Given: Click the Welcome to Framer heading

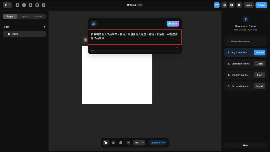Looking at the screenshot, I should coord(245,26).
